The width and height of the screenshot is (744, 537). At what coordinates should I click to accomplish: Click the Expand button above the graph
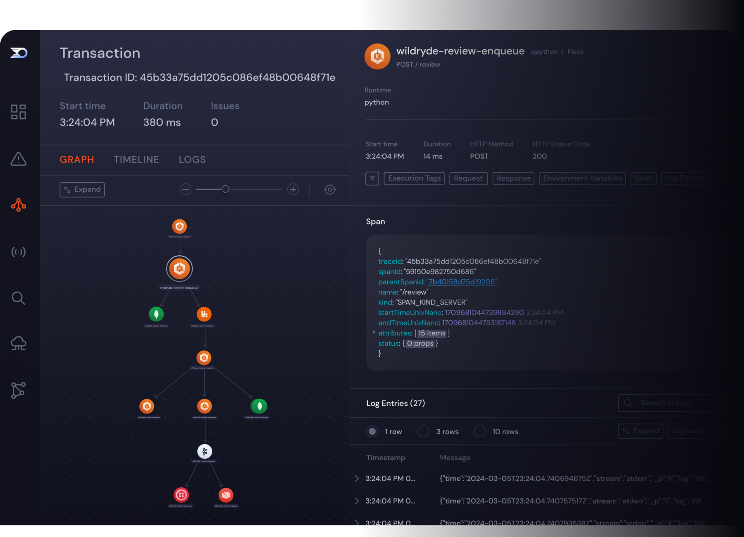[x=82, y=190]
